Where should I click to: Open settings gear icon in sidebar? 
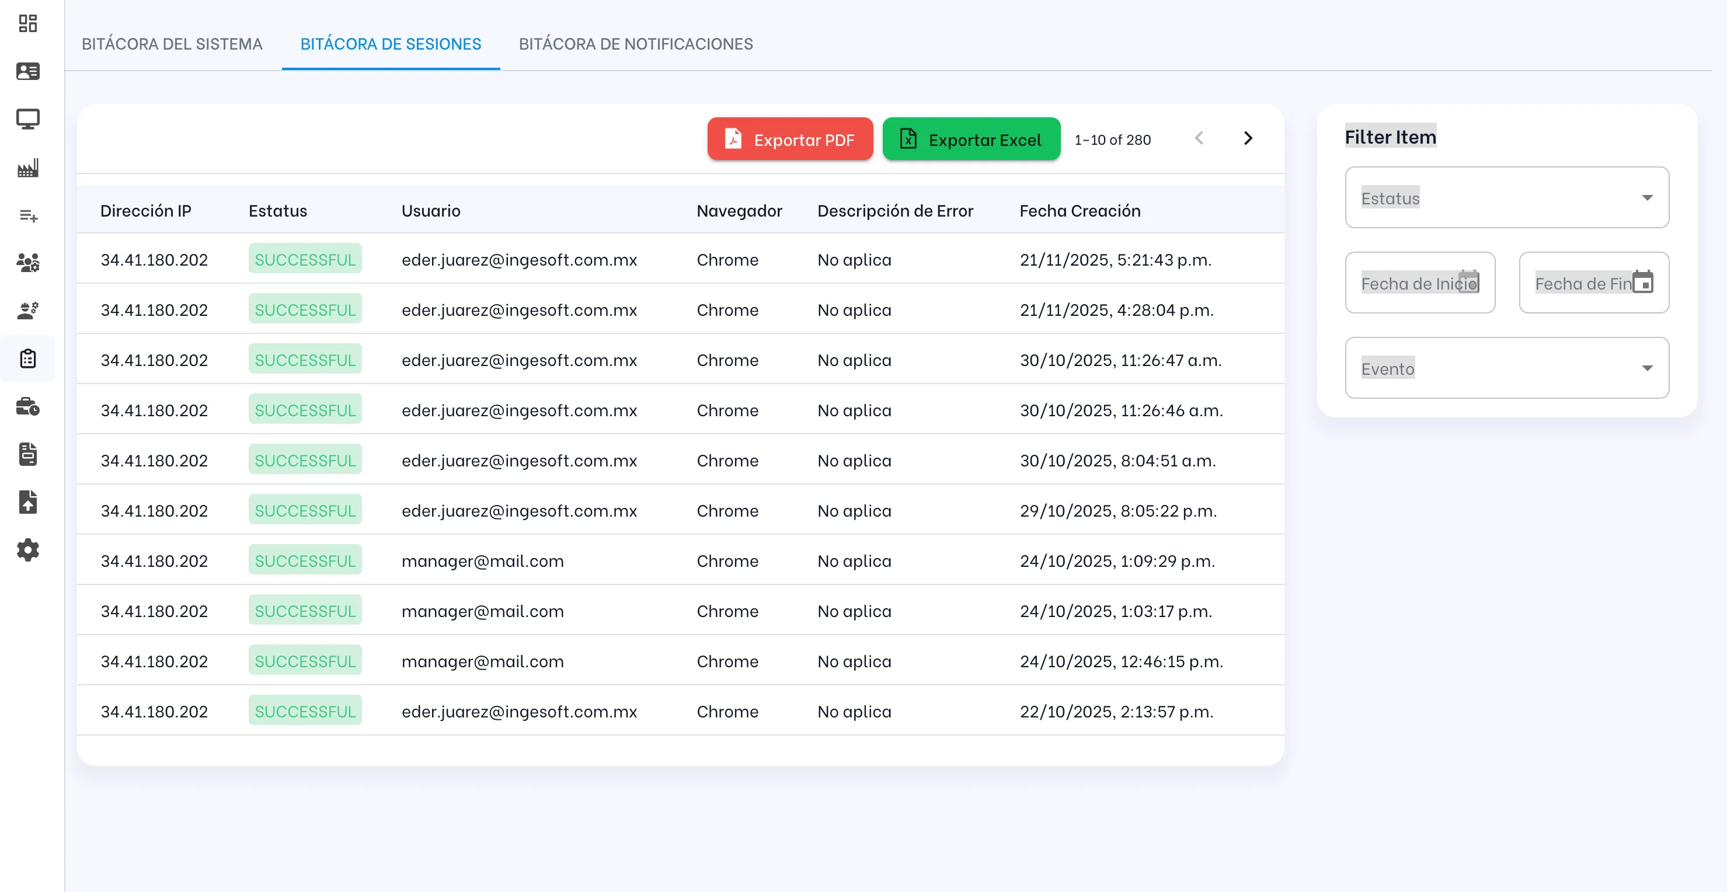point(27,550)
